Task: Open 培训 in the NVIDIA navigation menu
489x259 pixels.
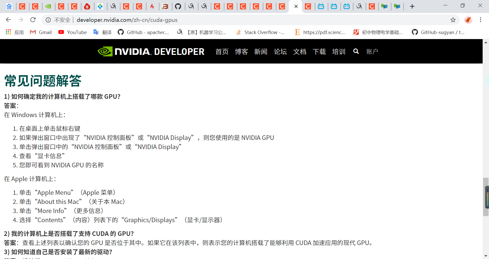Action: coord(339,52)
